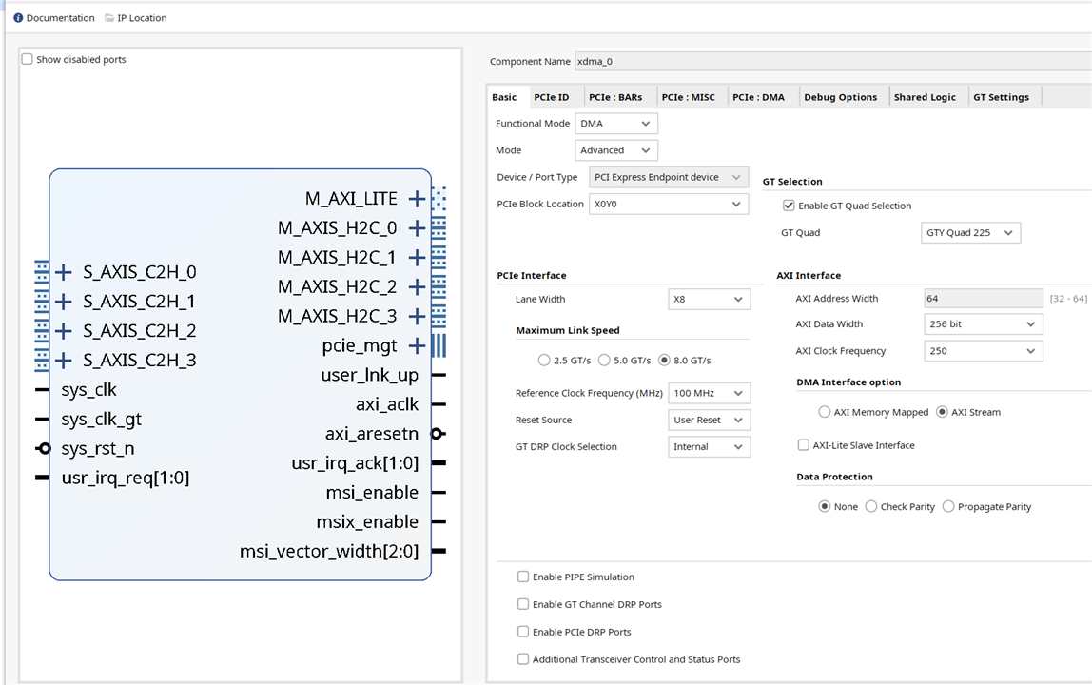Image resolution: width=1092 pixels, height=685 pixels.
Task: Expand the M_AXIS_H2C_3 interface plus icon
Action: [x=417, y=317]
